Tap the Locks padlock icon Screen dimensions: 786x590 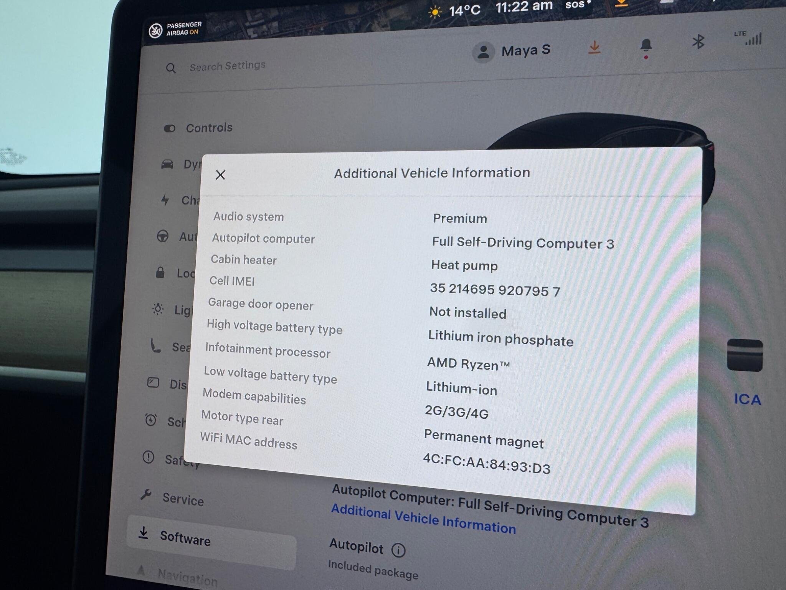tap(160, 273)
